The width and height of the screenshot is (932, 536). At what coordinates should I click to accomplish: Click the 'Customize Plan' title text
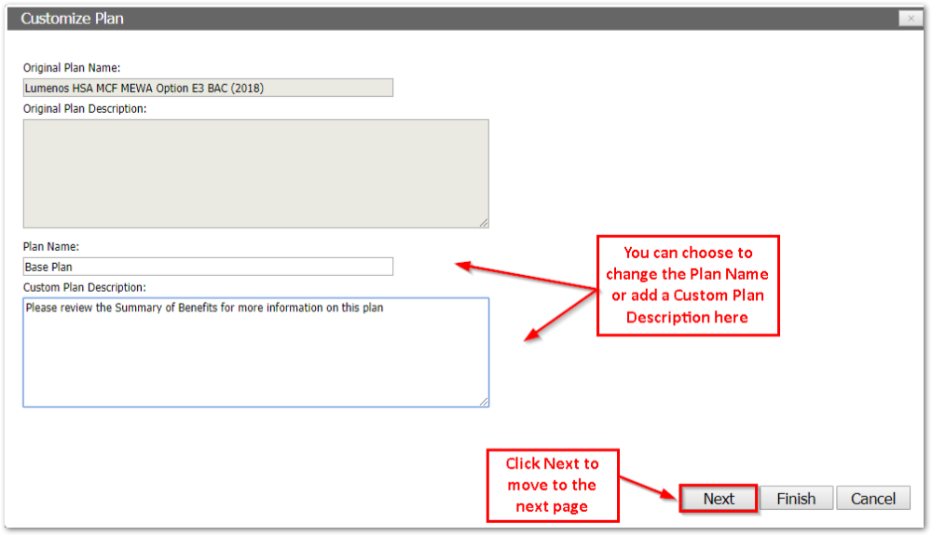[73, 19]
